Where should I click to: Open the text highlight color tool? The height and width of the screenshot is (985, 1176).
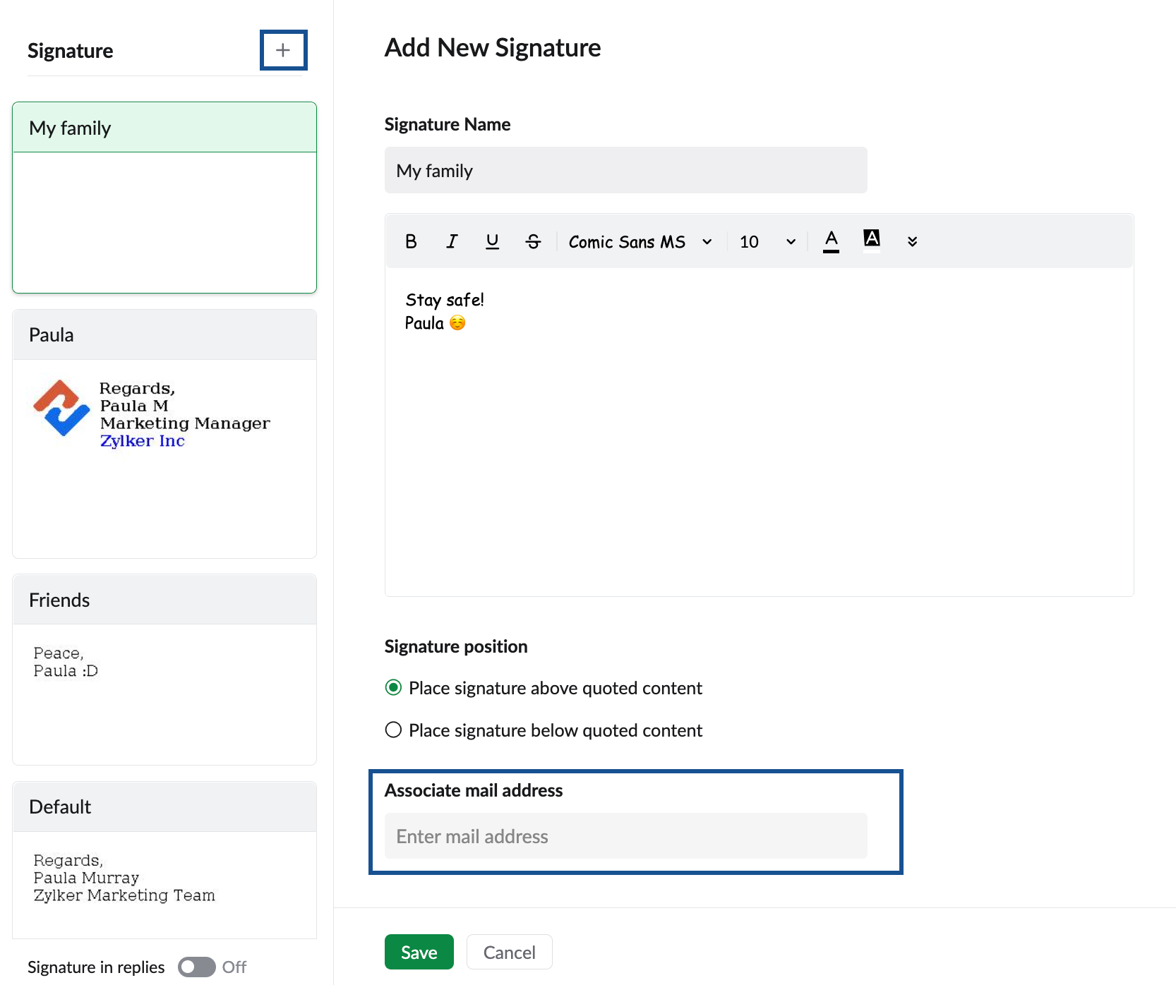pyautogui.click(x=872, y=241)
